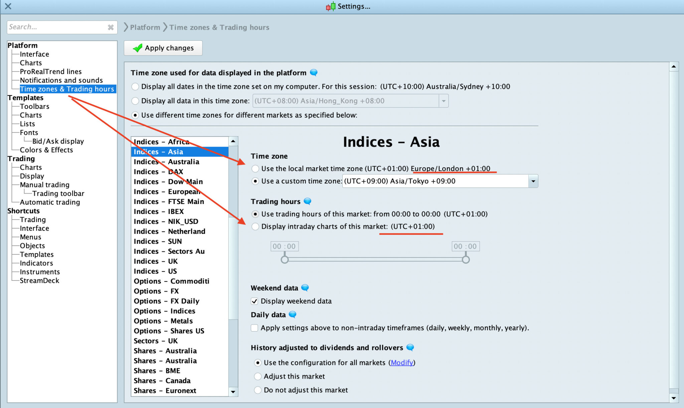Open the Asia/Hong_Kong time zone dropdown arrow
The width and height of the screenshot is (684, 408).
[444, 101]
